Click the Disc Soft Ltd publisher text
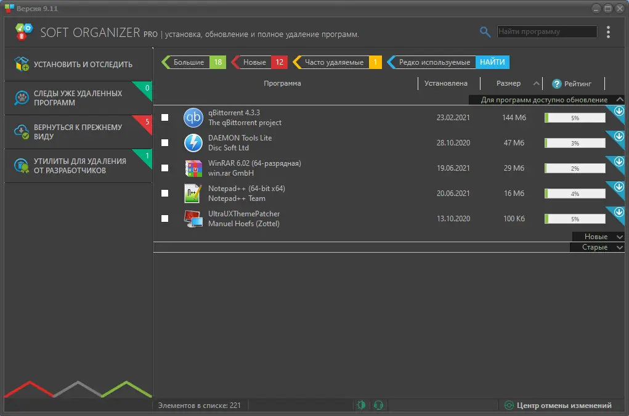Image resolution: width=629 pixels, height=416 pixels. pyautogui.click(x=229, y=148)
